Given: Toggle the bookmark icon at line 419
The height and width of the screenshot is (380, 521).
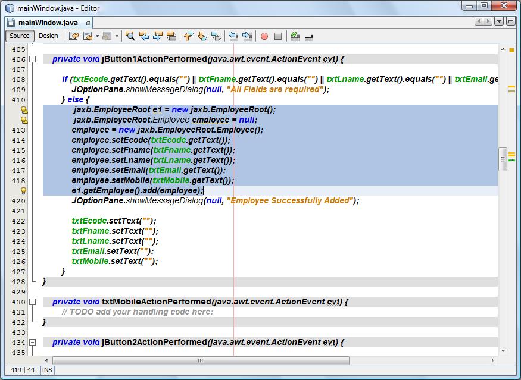Looking at the screenshot, I should pyautogui.click(x=24, y=190).
